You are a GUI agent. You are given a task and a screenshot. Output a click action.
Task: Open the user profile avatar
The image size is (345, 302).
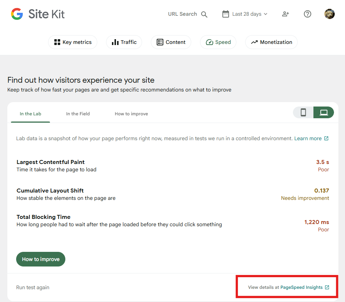[330, 14]
